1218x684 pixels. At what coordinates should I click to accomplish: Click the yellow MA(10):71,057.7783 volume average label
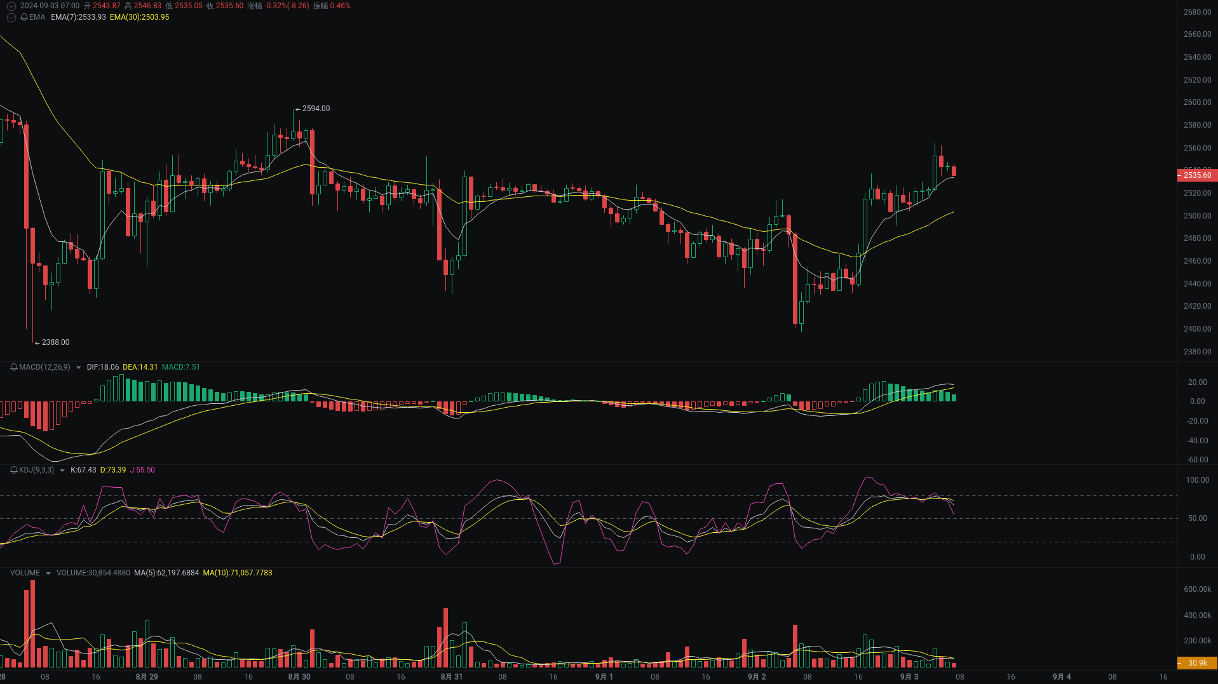237,572
